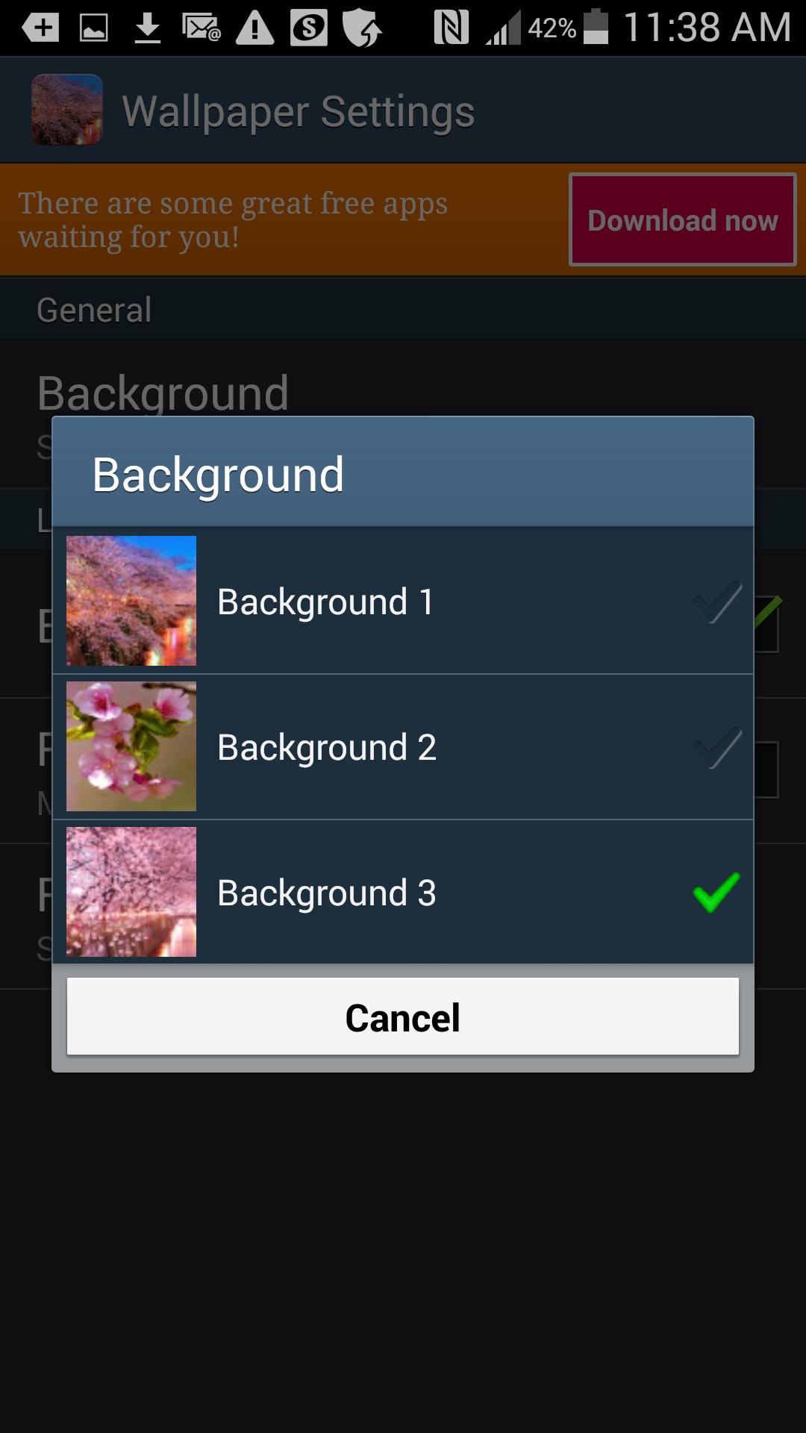Tap the email notification icon
The image size is (806, 1433).
[201, 28]
